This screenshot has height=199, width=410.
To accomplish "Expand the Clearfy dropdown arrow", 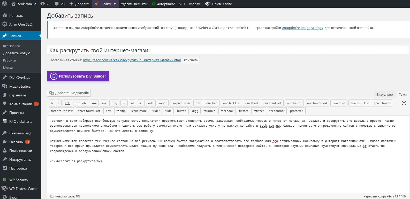I will tap(115, 4).
